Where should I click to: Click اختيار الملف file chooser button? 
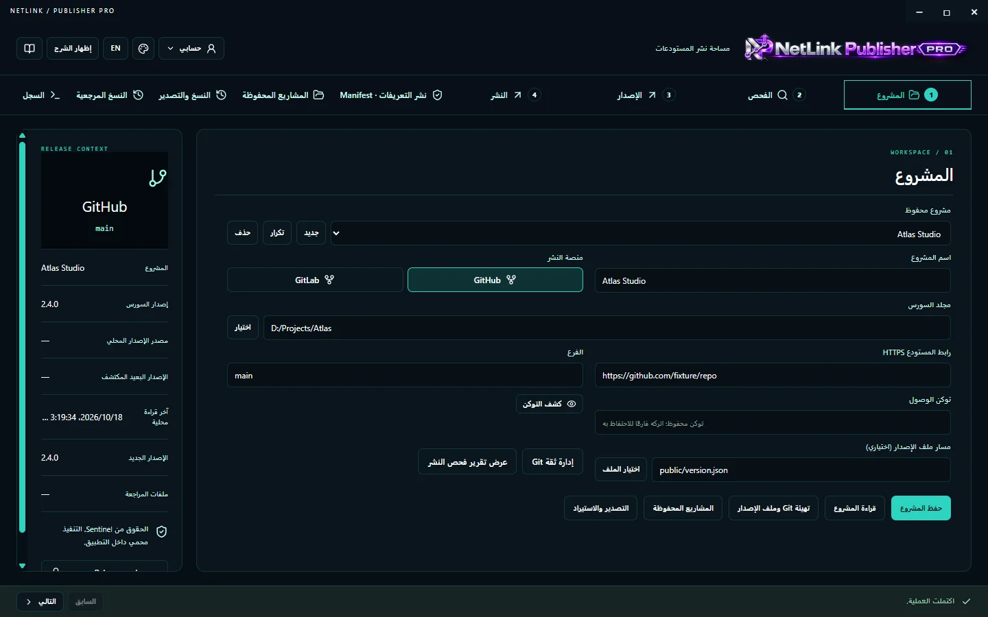click(621, 469)
